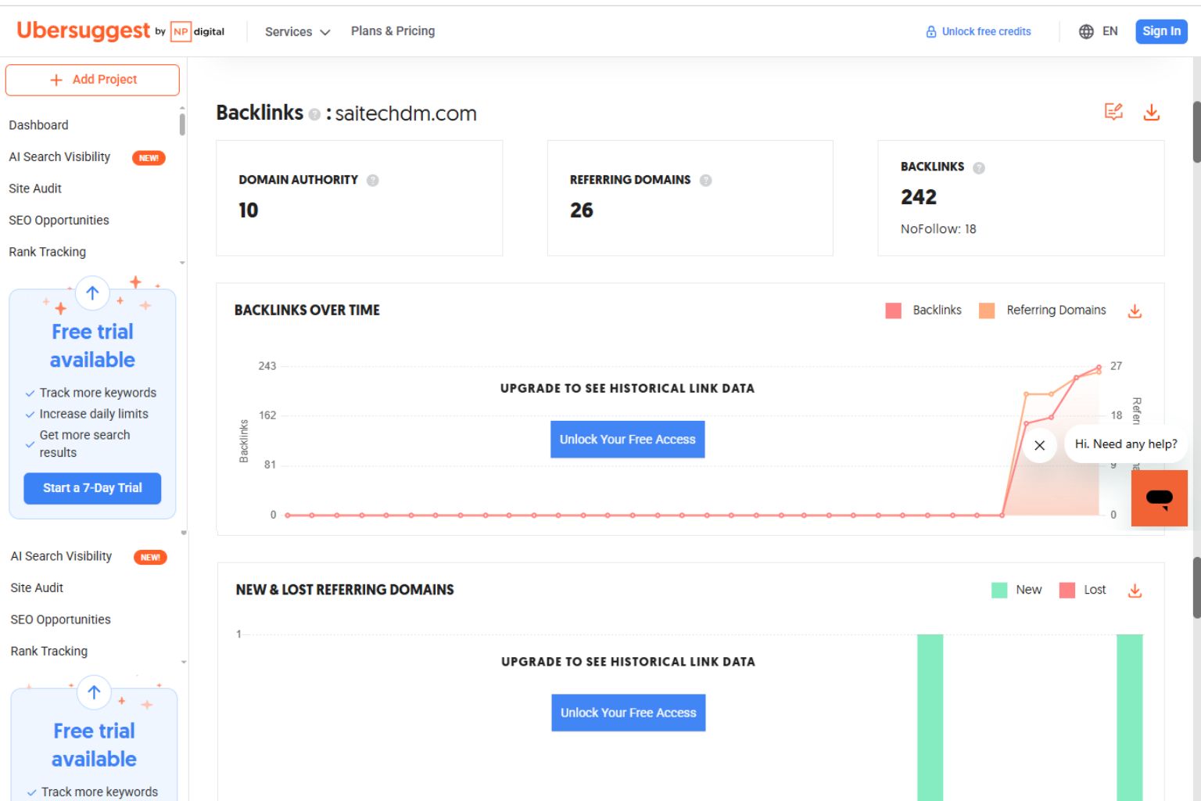
Task: Collapse the sidebar section chevron under Rank Tracking
Action: (182, 263)
